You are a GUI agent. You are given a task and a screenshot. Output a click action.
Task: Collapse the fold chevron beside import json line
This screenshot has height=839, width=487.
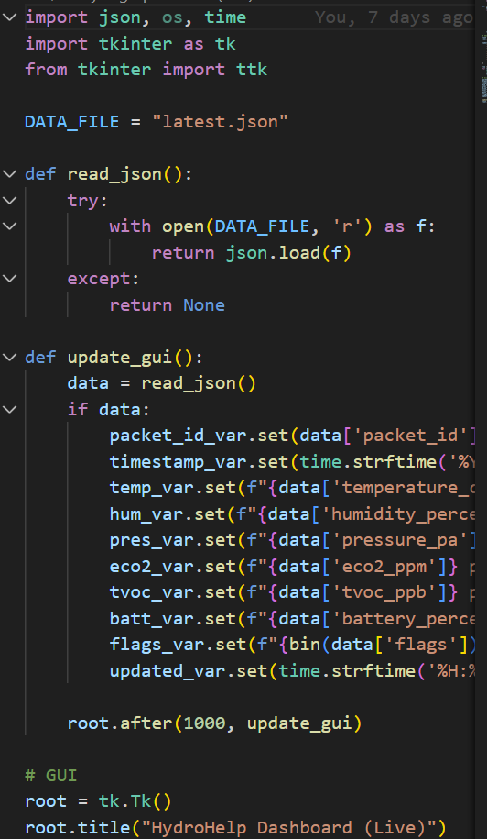[9, 17]
